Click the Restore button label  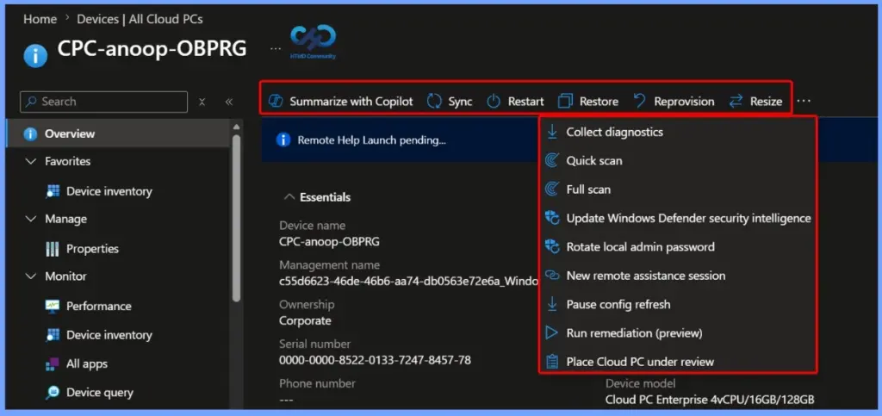pyautogui.click(x=599, y=102)
